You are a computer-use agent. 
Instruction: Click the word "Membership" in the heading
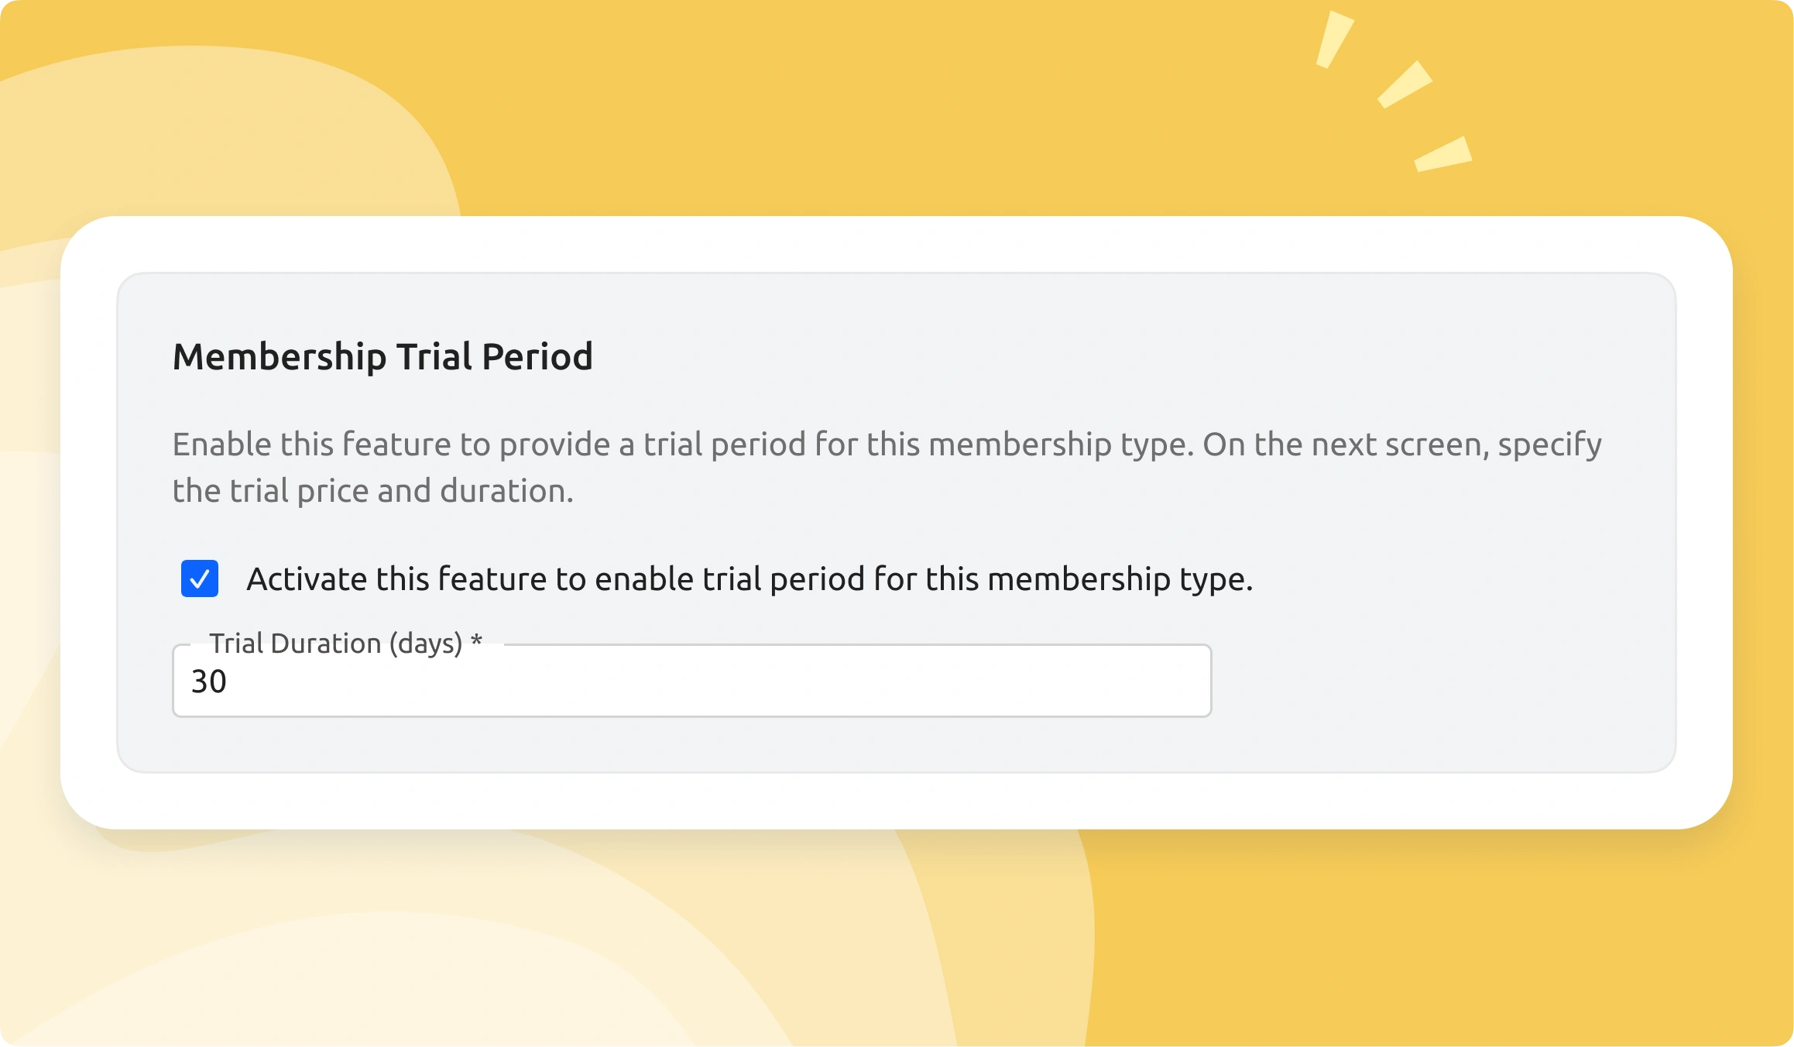279,357
